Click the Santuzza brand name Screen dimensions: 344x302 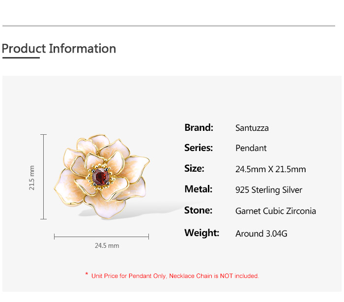pyautogui.click(x=252, y=128)
